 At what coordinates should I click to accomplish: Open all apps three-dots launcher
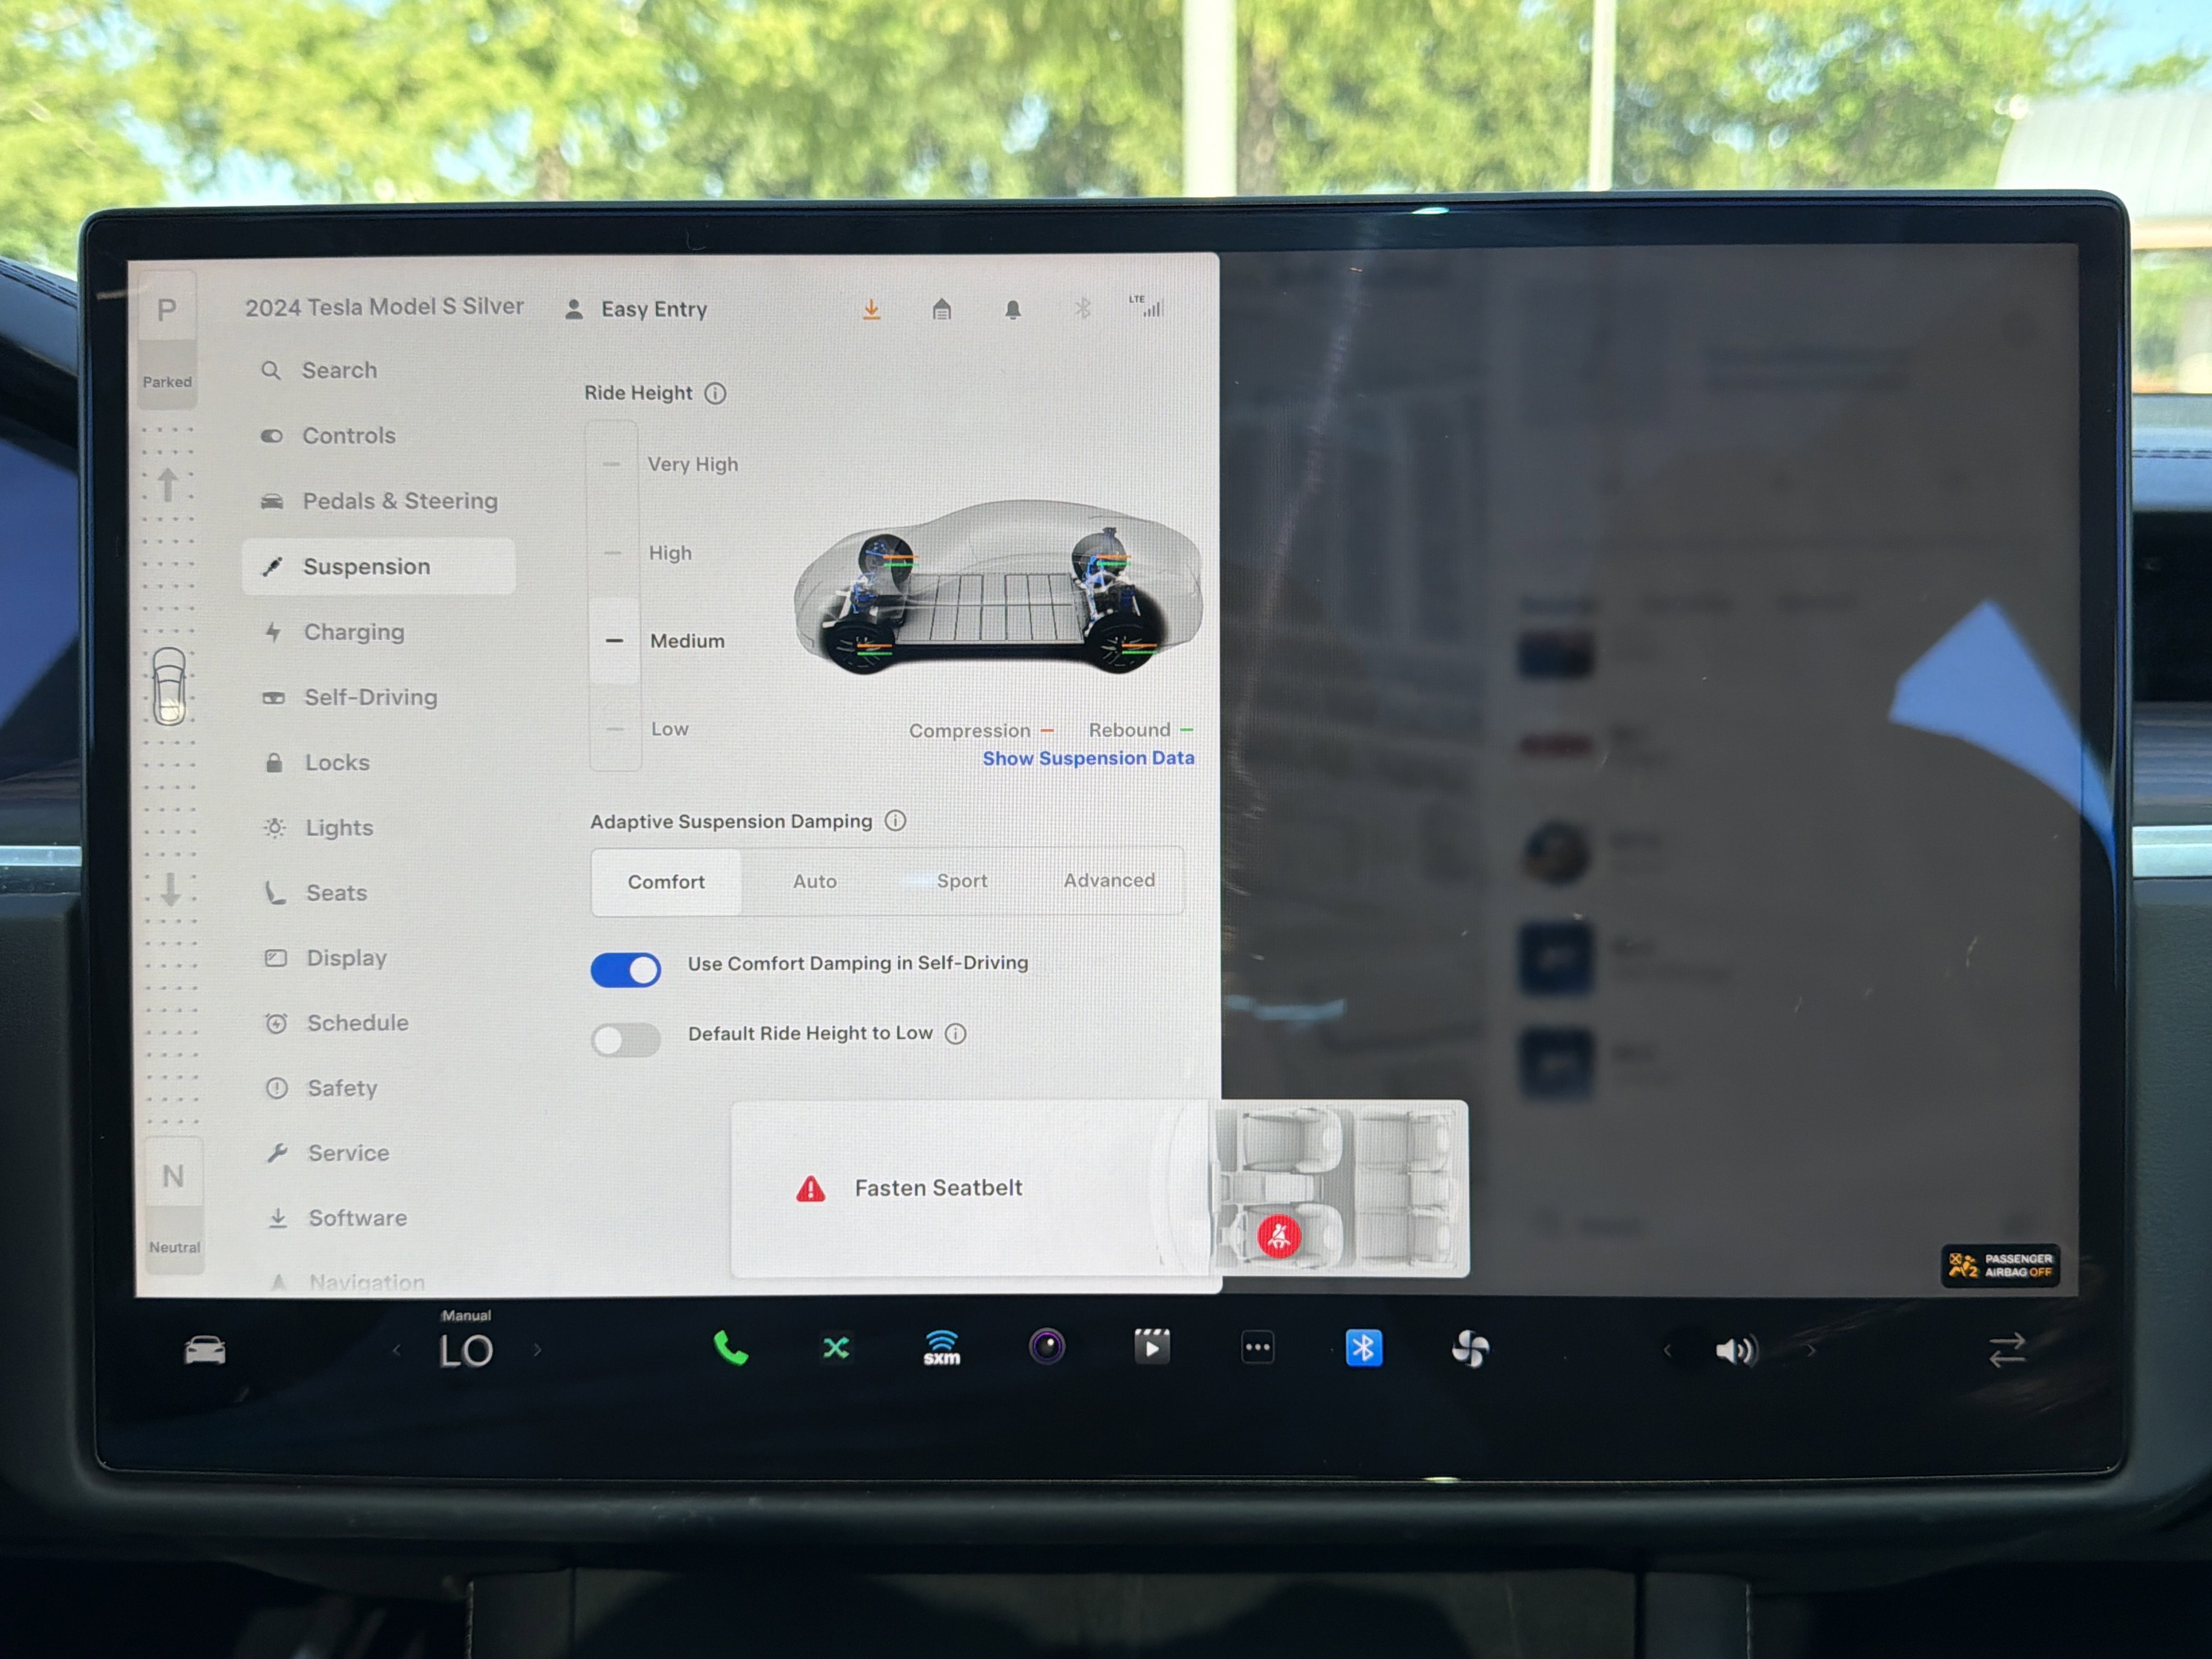tap(1258, 1348)
